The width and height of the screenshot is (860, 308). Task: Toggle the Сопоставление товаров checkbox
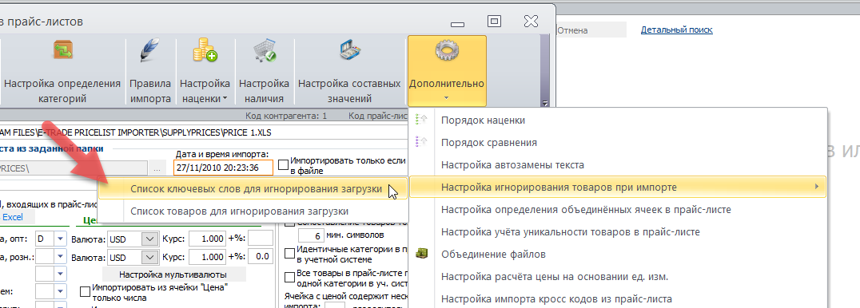pos(290,223)
